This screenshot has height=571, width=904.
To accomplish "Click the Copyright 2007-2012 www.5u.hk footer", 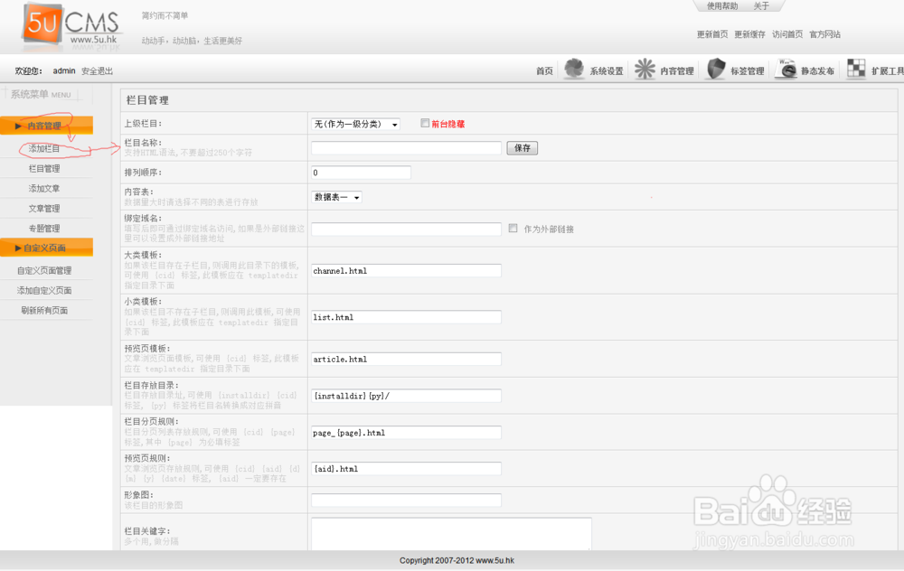I will coord(457,560).
